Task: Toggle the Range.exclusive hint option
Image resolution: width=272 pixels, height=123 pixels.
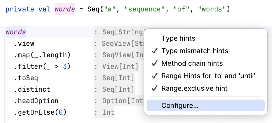Action: (194, 88)
